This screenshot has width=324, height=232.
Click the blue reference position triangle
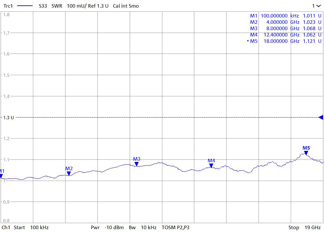point(321,118)
